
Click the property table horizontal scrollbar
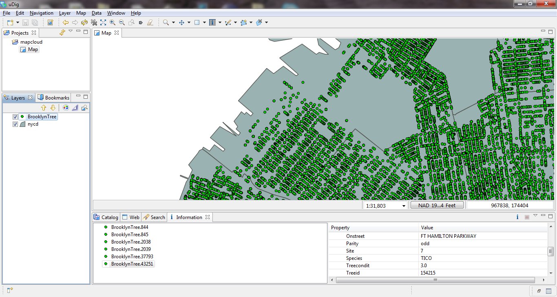coord(435,280)
